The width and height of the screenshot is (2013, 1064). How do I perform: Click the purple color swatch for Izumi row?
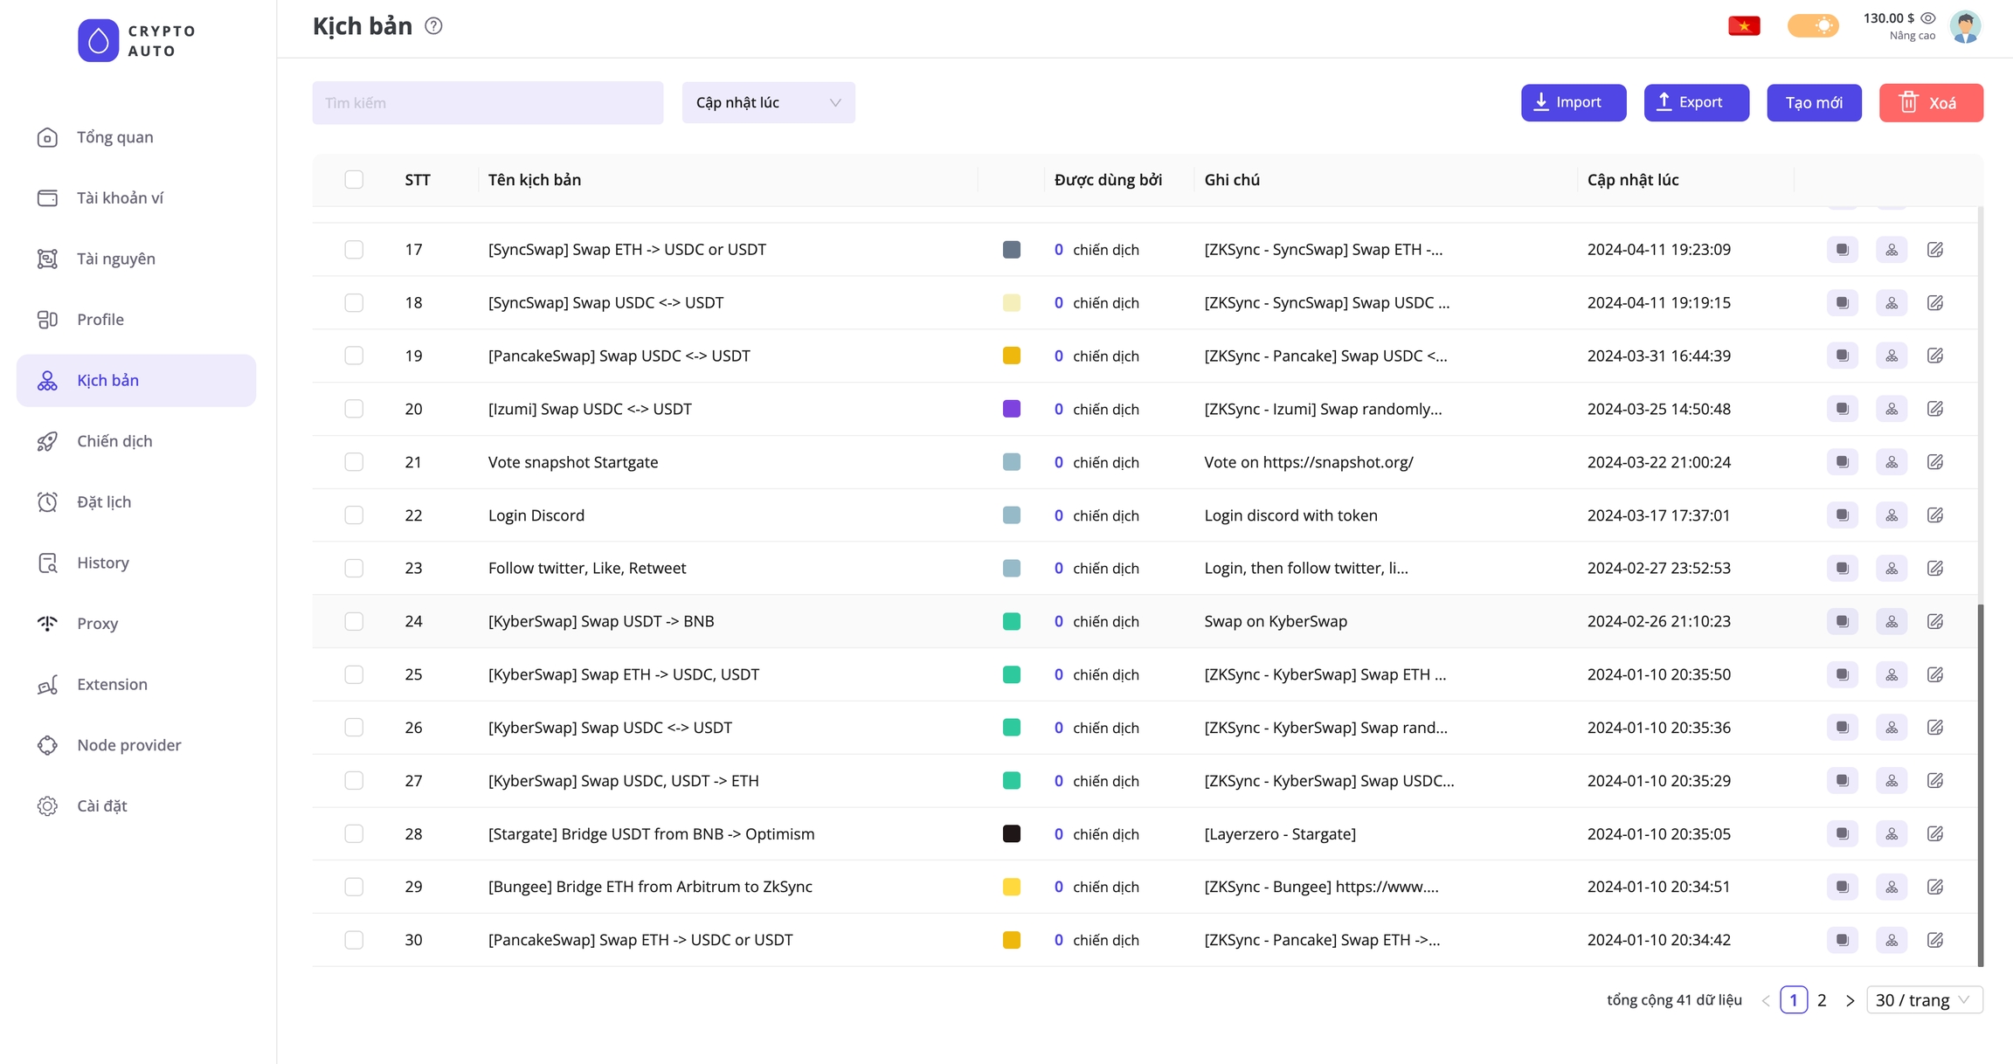[1012, 409]
